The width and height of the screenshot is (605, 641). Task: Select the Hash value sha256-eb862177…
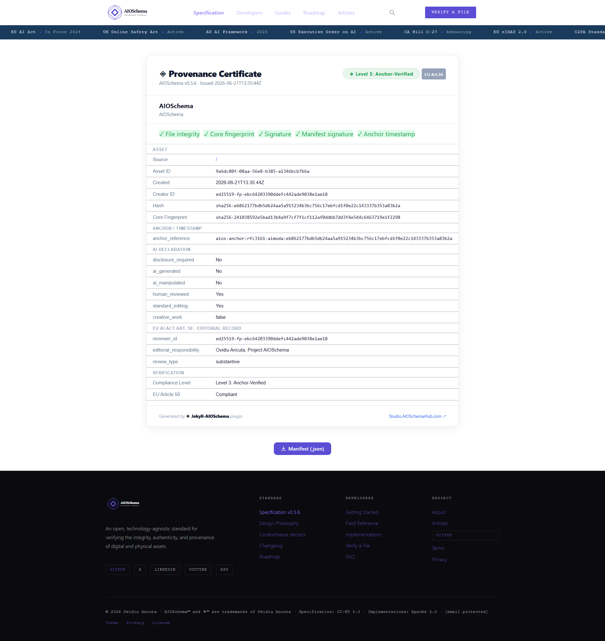tap(308, 206)
